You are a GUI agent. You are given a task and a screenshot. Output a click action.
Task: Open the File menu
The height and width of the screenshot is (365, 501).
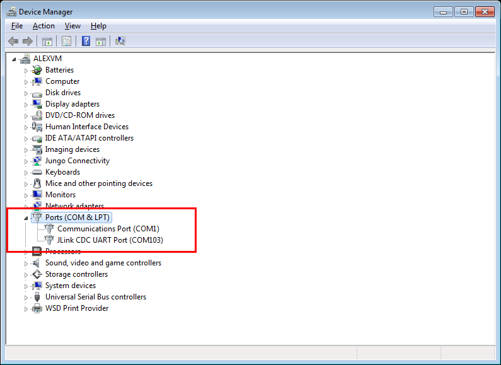pos(17,26)
